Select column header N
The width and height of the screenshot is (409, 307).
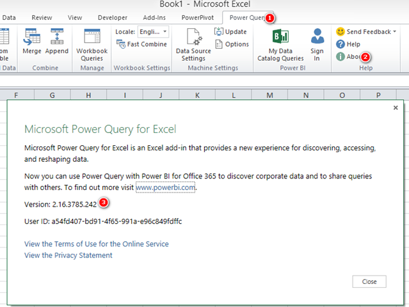306,95
